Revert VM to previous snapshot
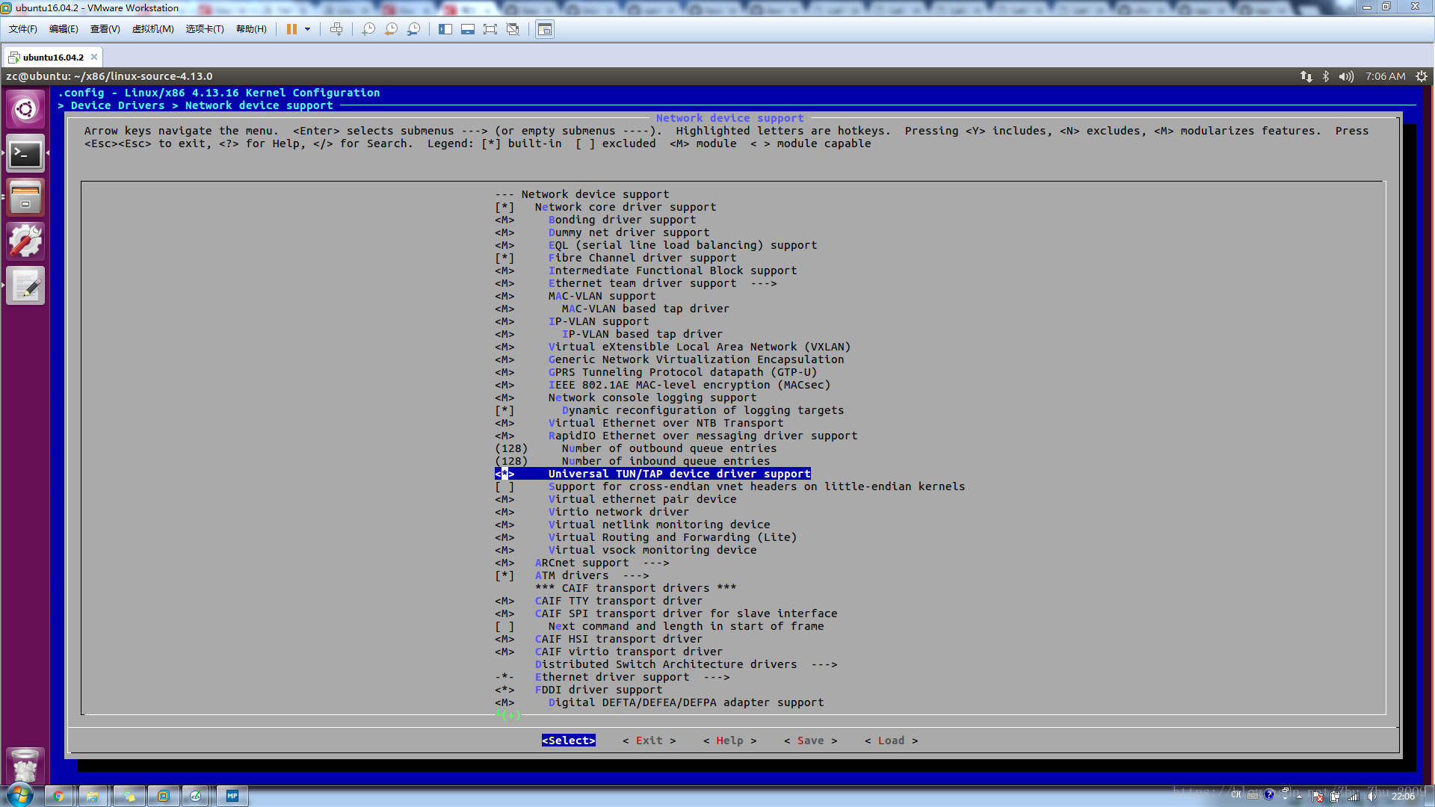Image resolution: width=1435 pixels, height=807 pixels. [391, 29]
